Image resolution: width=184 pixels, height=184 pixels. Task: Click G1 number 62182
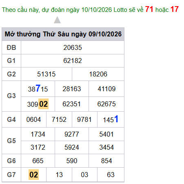point(73,61)
